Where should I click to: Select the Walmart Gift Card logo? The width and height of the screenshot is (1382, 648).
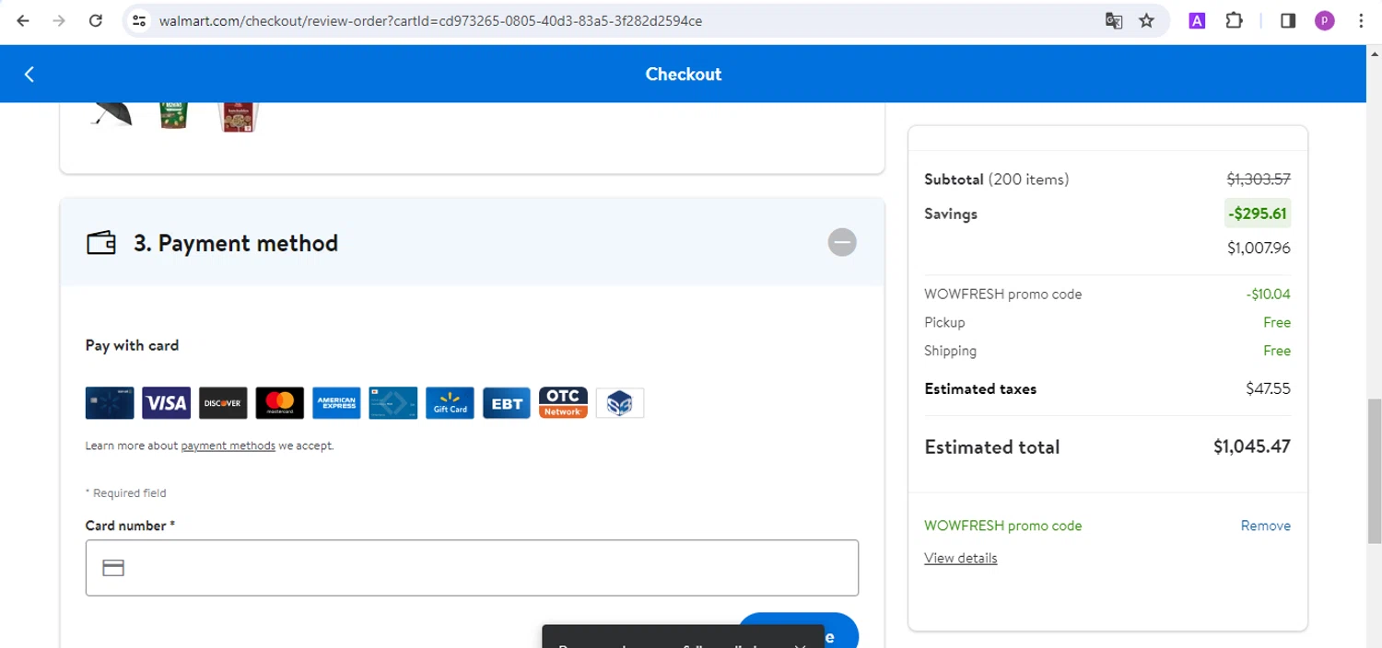450,403
